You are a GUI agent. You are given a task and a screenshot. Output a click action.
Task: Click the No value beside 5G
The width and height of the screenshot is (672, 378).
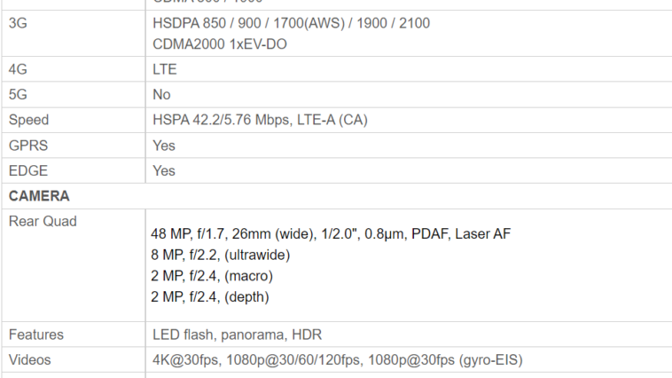coord(161,94)
